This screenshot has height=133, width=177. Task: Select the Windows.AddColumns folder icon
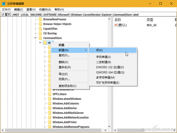point(50,104)
